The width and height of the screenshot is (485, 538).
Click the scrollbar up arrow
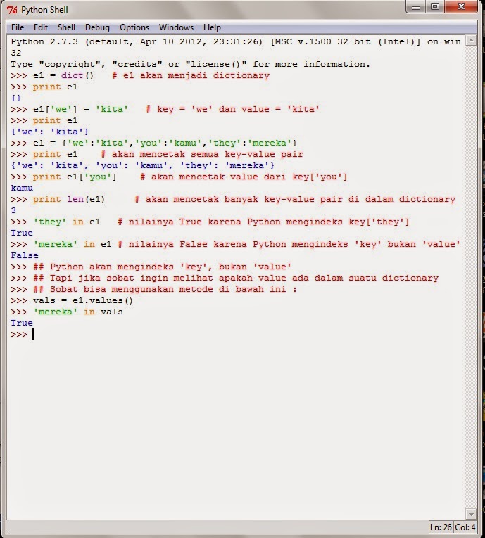click(471, 41)
